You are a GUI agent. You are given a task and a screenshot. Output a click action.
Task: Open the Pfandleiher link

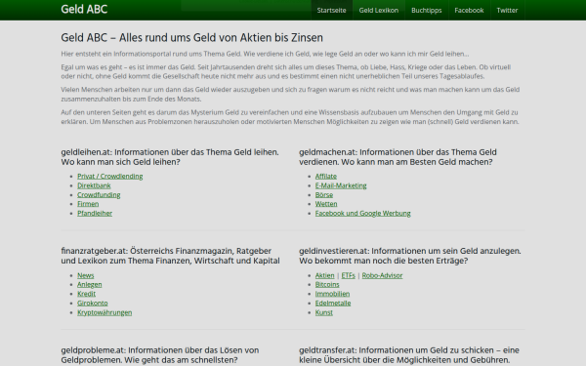point(95,213)
